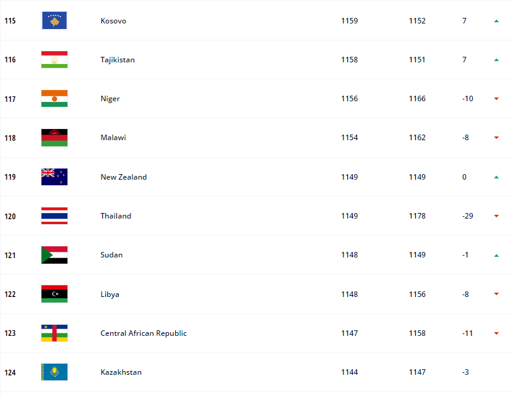Click the Central African Republic flag
Screen dimensions: 513x397
pyautogui.click(x=54, y=333)
